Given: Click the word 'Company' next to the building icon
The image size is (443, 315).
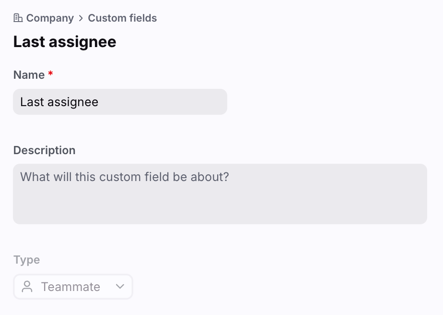Looking at the screenshot, I should point(50,18).
